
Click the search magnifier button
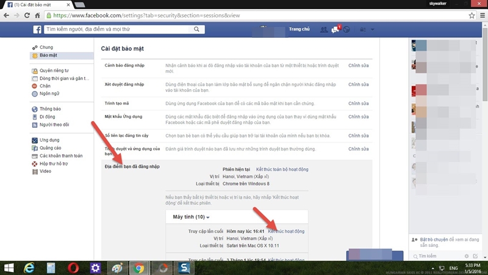click(196, 29)
